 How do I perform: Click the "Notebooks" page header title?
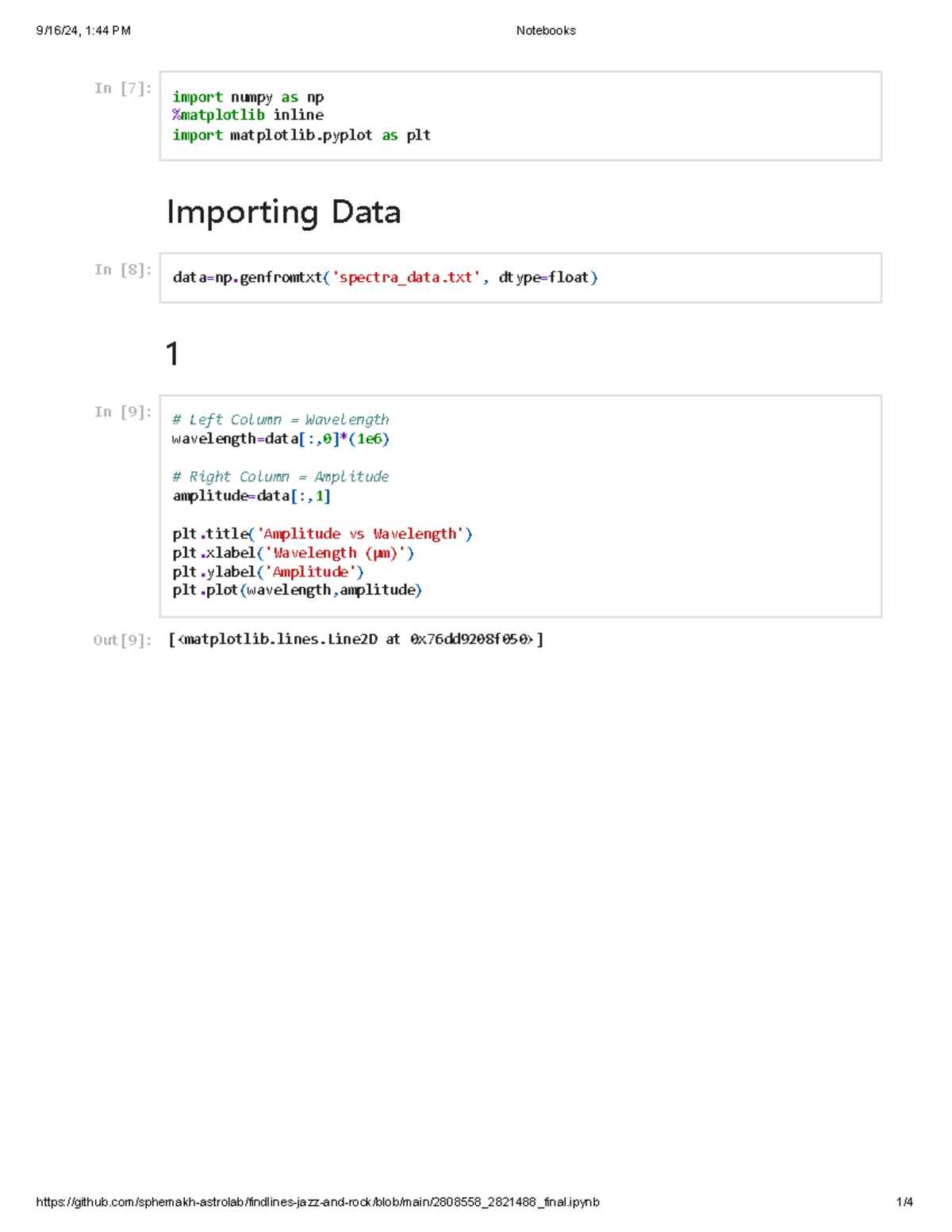pos(546,31)
